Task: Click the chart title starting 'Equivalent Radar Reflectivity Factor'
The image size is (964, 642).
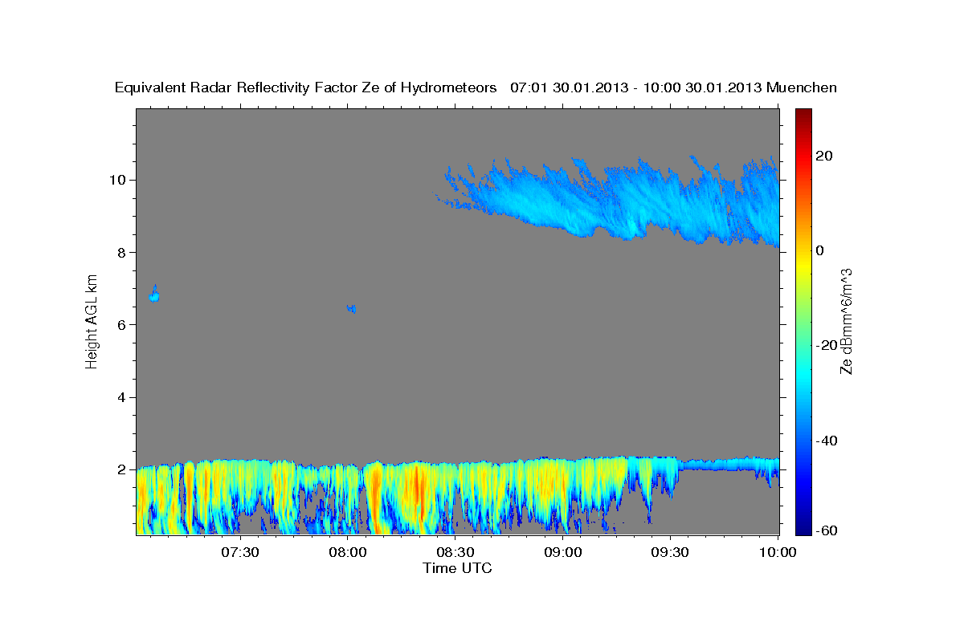Action: pos(476,87)
